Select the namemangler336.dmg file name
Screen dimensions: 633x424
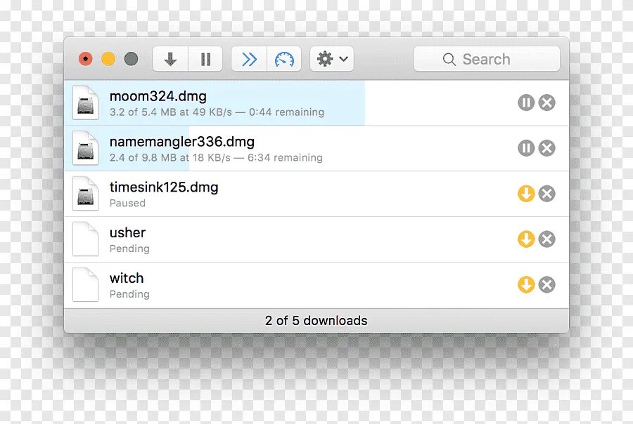[x=182, y=142]
